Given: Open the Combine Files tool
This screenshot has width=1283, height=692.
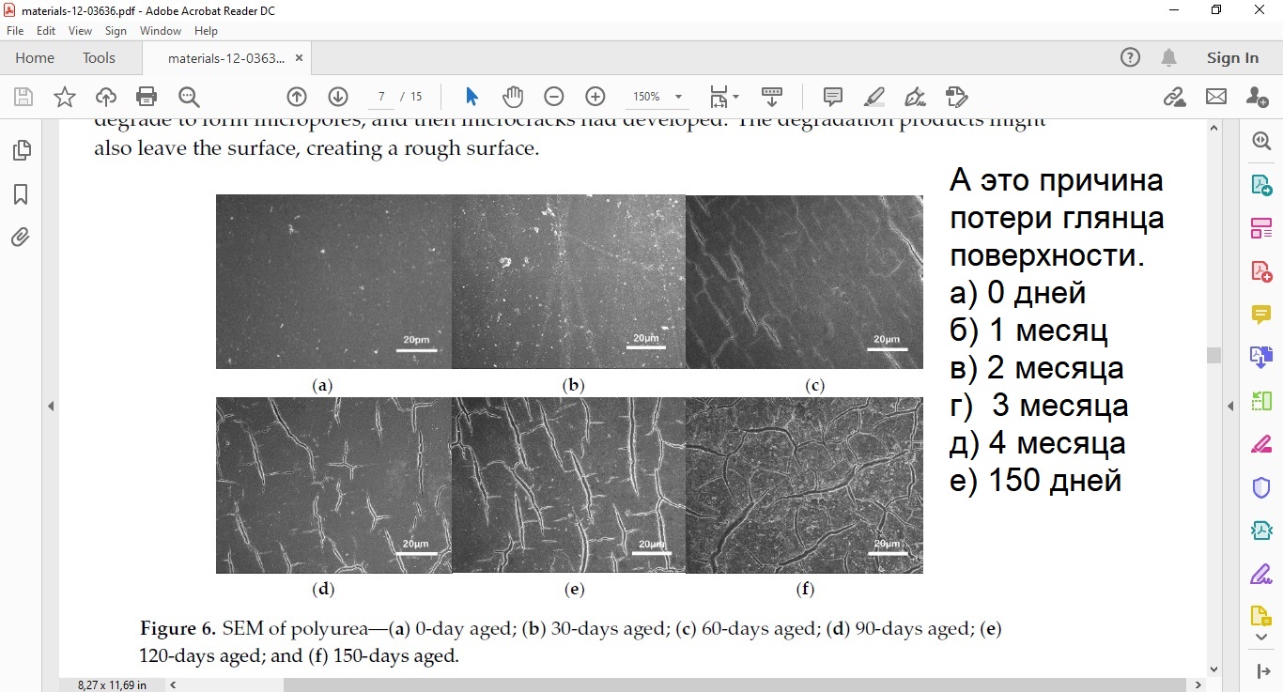Looking at the screenshot, I should point(1261,357).
